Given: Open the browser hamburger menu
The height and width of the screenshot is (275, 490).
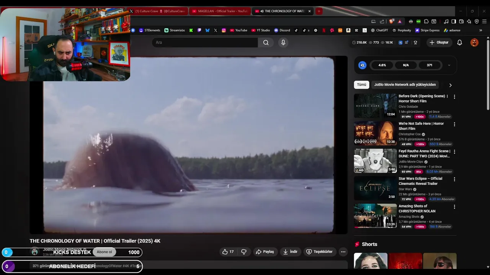Looking at the screenshot, I should [x=484, y=21].
